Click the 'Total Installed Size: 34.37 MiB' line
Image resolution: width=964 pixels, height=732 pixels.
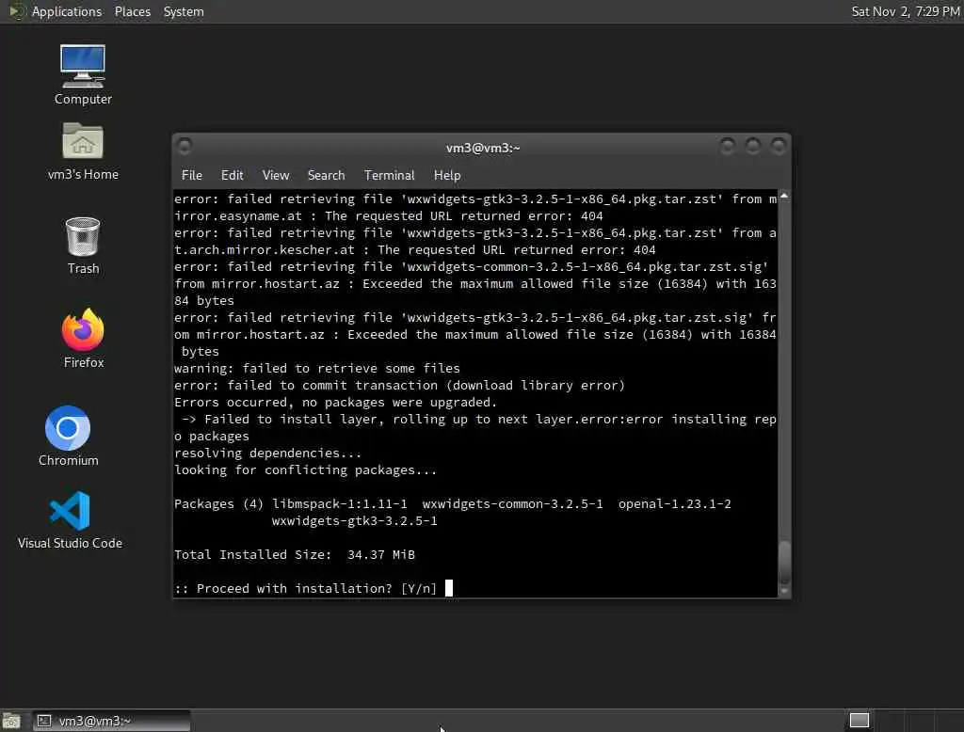coord(295,554)
